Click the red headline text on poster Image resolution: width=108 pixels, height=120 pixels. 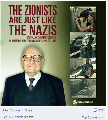(33, 20)
